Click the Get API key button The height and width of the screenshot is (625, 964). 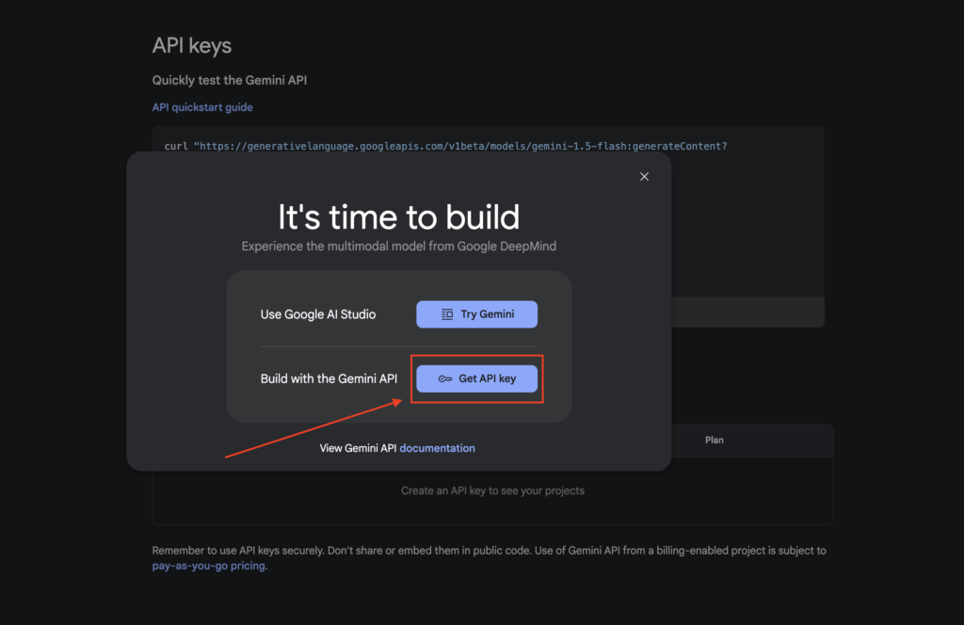click(x=476, y=378)
